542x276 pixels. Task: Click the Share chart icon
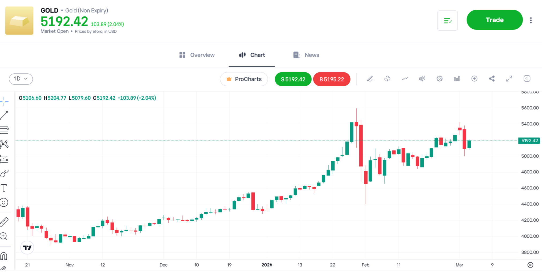[492, 79]
